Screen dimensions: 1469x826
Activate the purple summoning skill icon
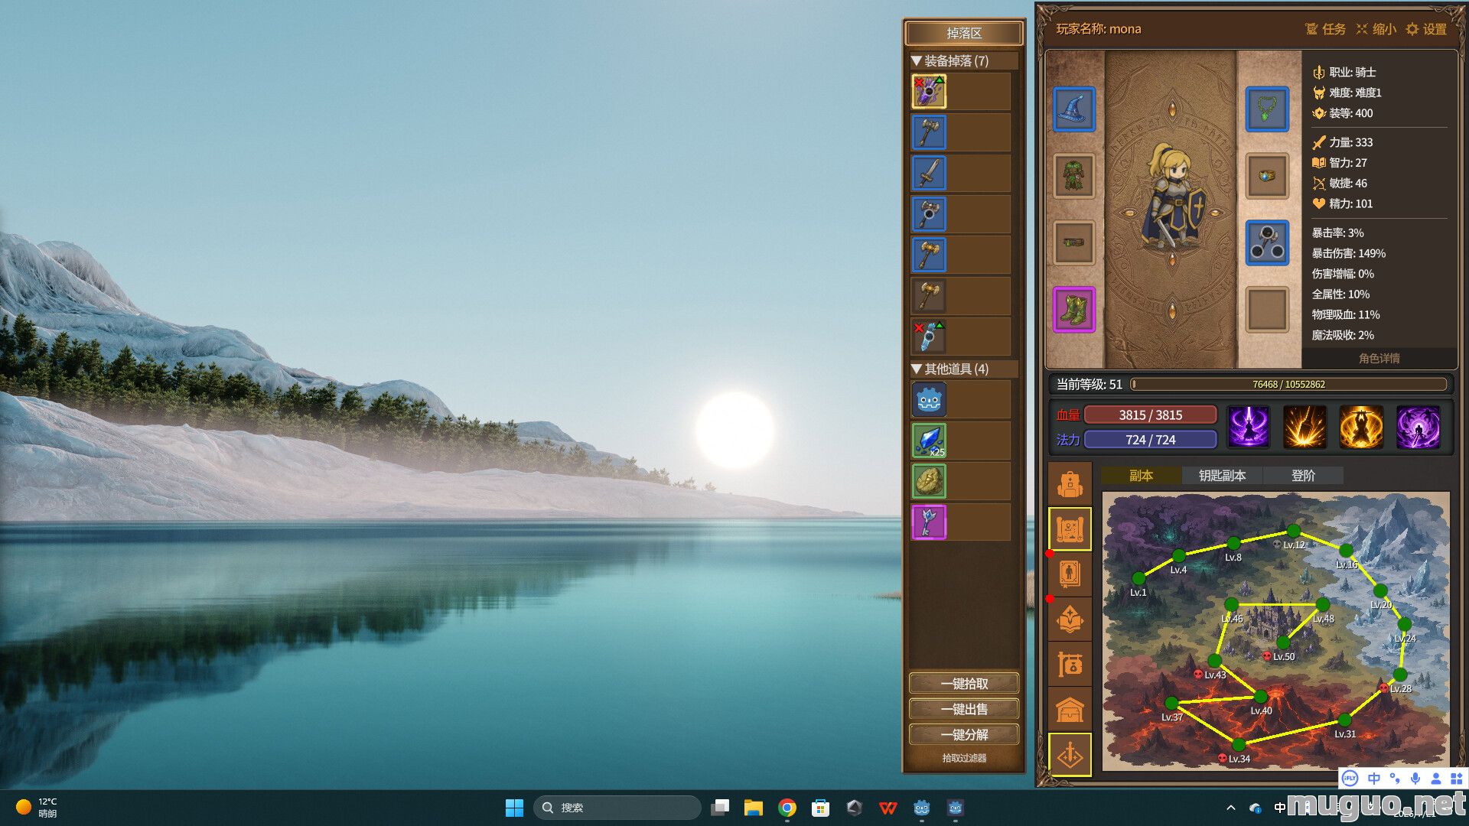pyautogui.click(x=1249, y=427)
